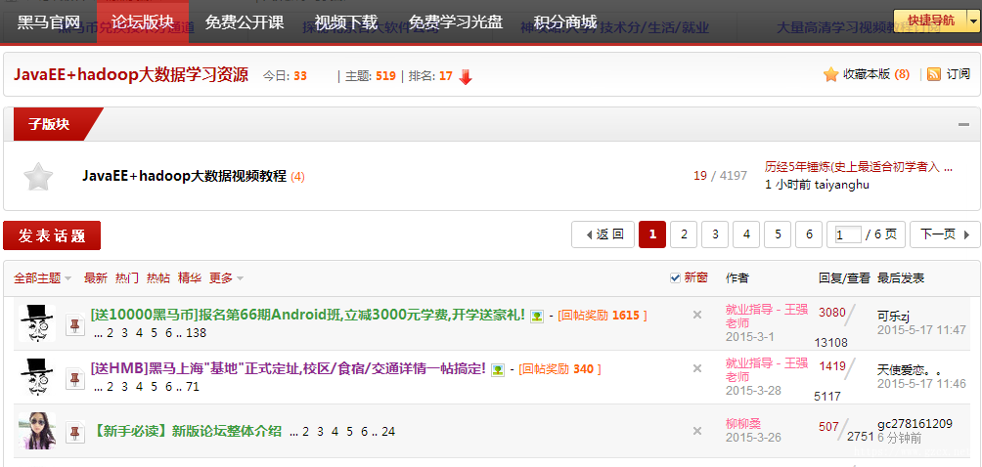This screenshot has width=982, height=467.
Task: Click image attachment icon on Android班 thread
Action: click(537, 316)
